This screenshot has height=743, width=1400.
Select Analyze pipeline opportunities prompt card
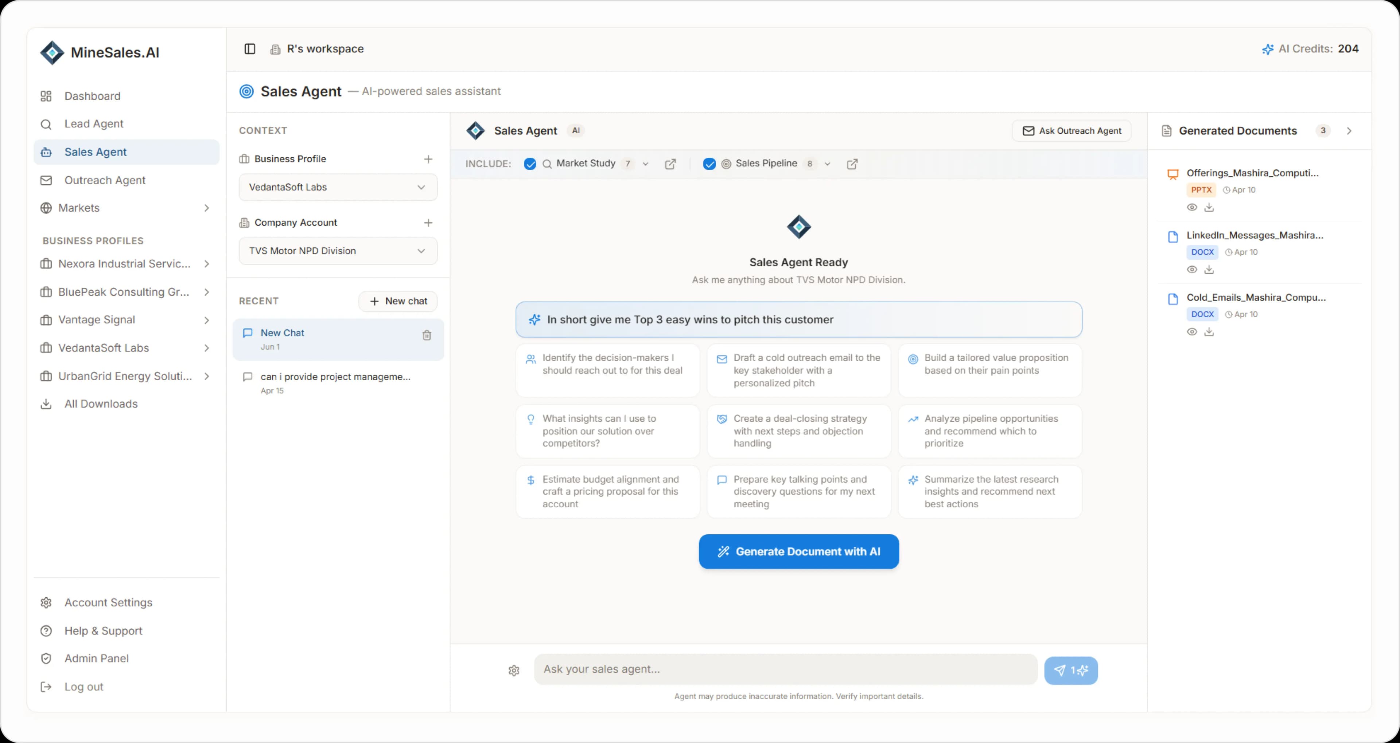pyautogui.click(x=990, y=431)
